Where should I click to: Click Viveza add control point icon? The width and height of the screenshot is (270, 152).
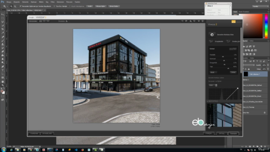click(212, 35)
